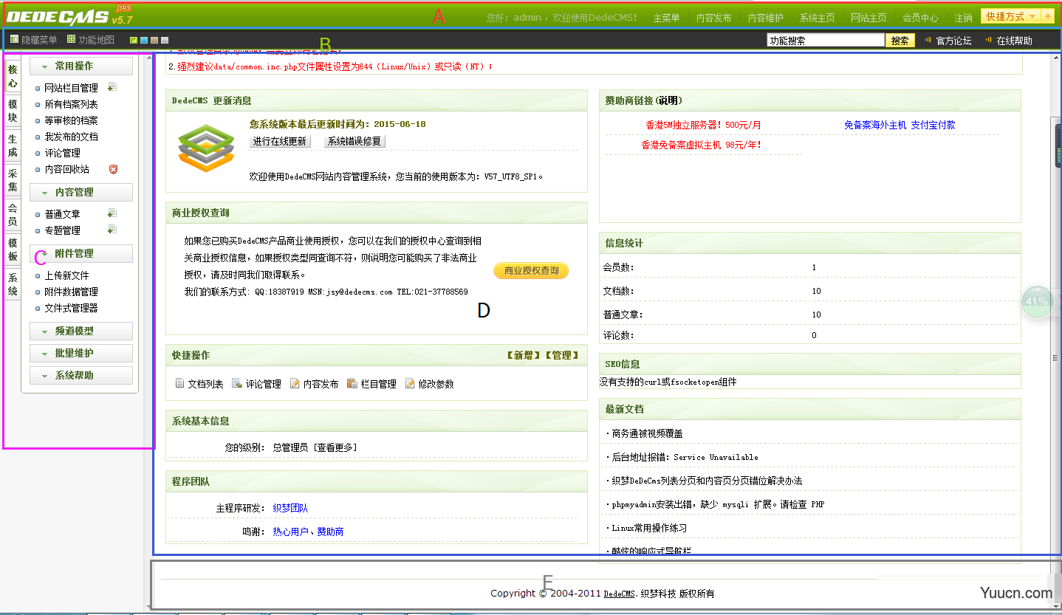Click the red recycle icon beside 内容回收站
The width and height of the screenshot is (1062, 615).
click(x=113, y=169)
